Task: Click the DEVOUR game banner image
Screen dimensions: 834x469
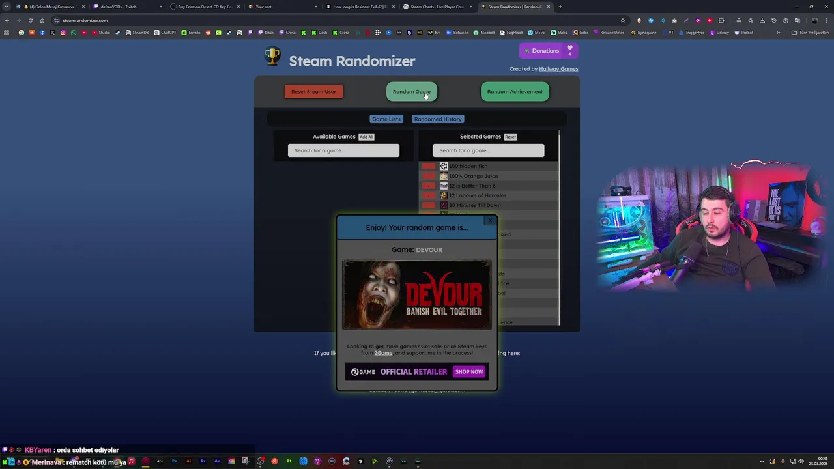Action: [x=417, y=295]
